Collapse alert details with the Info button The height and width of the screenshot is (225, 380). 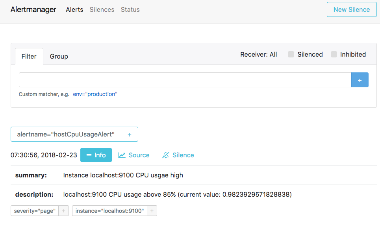click(x=96, y=155)
